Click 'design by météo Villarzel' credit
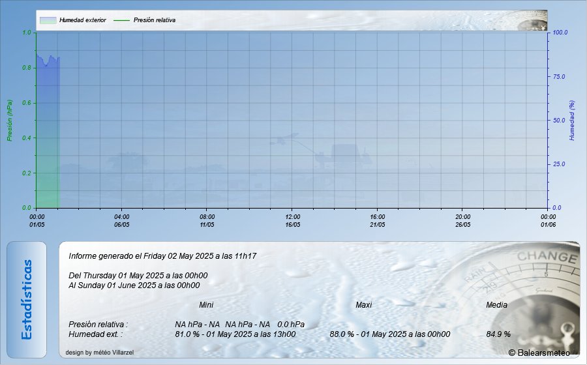The width and height of the screenshot is (587, 365). 100,352
